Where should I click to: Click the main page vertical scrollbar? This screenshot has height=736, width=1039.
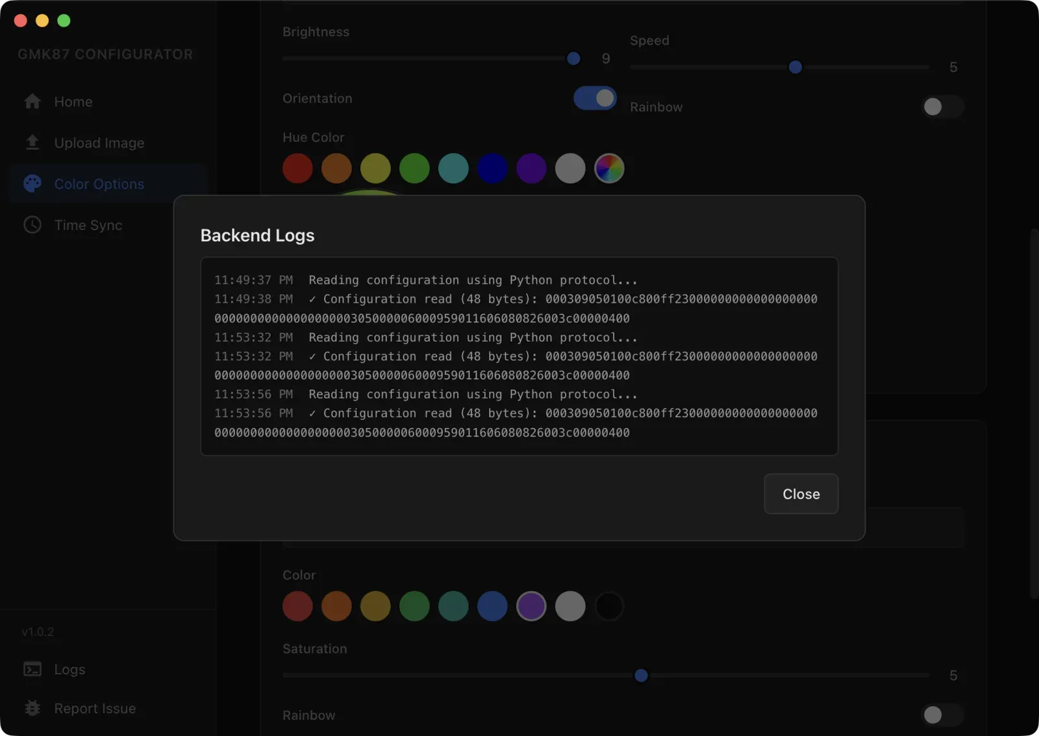coord(1034,413)
